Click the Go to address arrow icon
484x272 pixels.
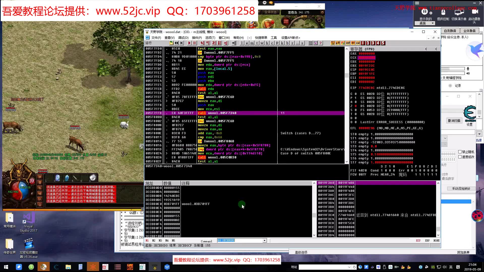click(234, 43)
